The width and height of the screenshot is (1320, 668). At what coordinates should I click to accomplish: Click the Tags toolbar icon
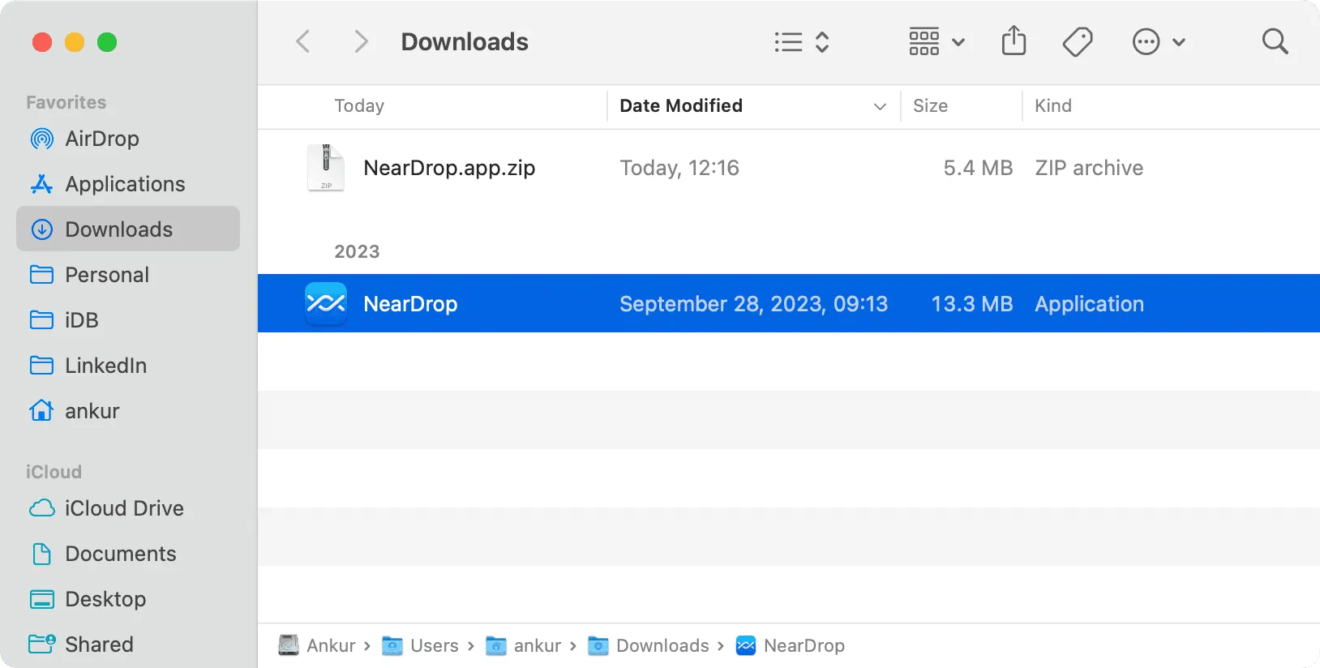click(x=1078, y=41)
